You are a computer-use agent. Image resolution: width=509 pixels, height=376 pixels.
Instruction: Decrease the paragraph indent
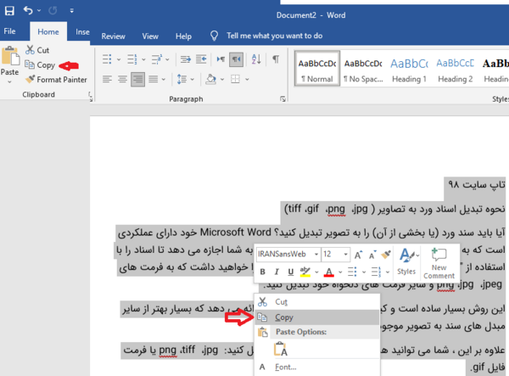point(186,59)
